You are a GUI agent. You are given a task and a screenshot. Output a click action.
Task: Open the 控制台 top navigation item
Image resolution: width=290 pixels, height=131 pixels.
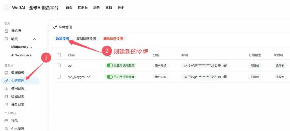point(83,8)
